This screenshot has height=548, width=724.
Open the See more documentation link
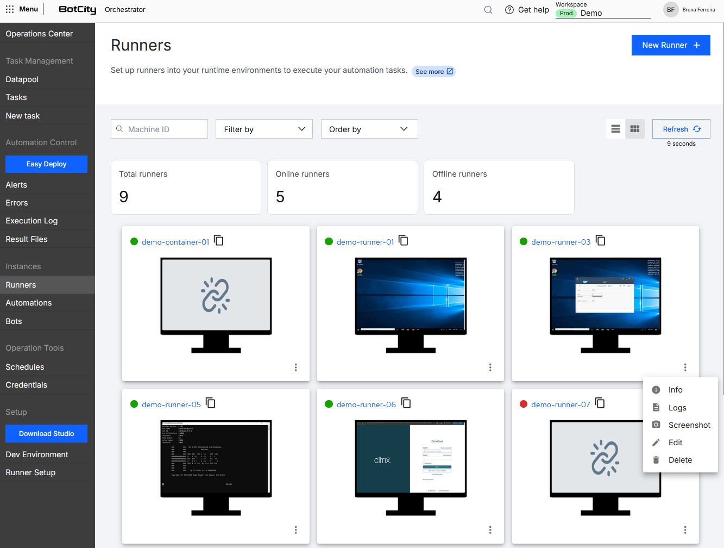[433, 72]
